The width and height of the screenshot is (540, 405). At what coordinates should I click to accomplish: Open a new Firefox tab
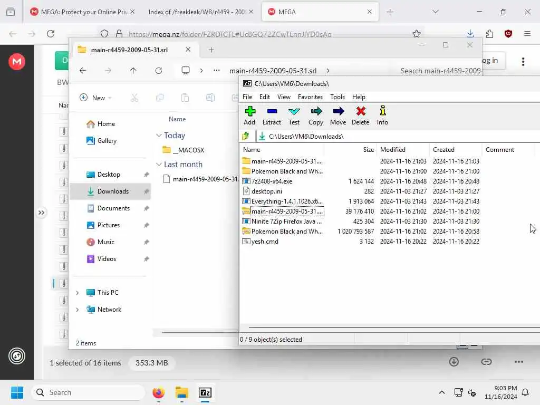(x=390, y=12)
